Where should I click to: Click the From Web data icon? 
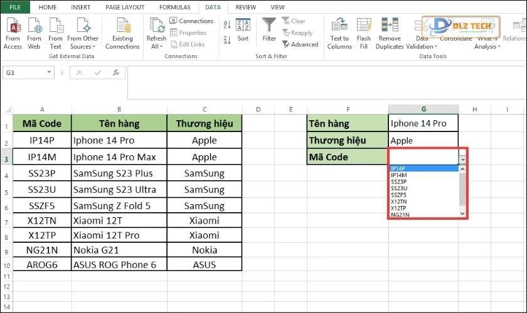(x=35, y=26)
